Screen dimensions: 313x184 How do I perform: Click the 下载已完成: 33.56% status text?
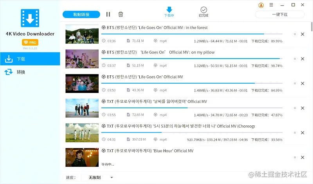tap(267, 139)
